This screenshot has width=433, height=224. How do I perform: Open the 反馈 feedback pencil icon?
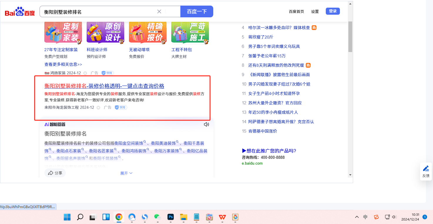coord(426,171)
